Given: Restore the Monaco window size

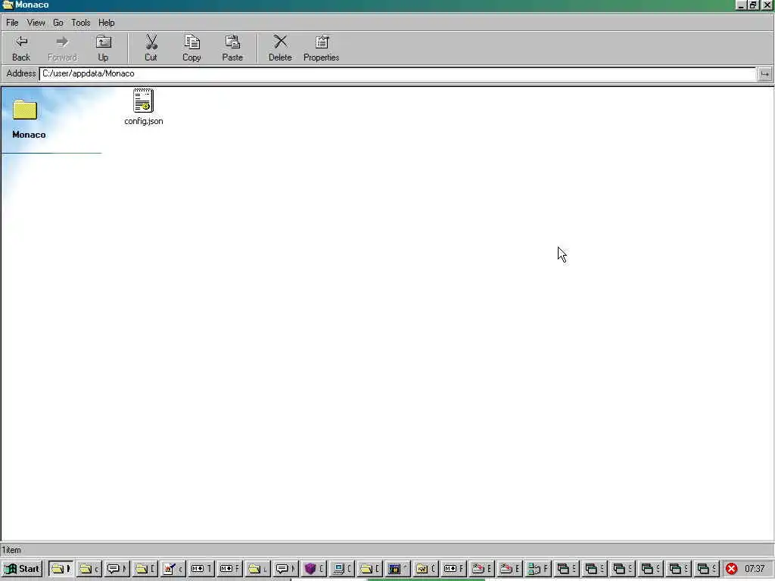Looking at the screenshot, I should [753, 5].
